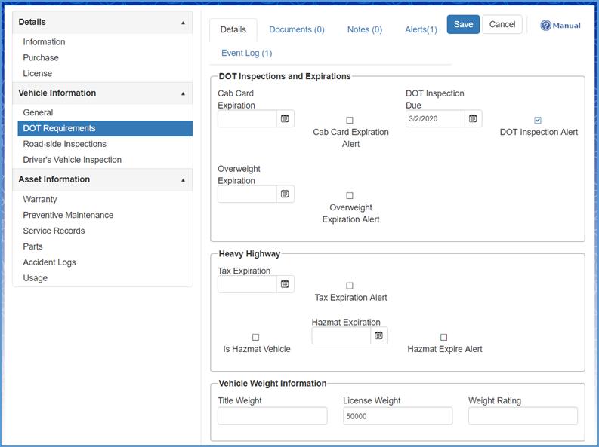Viewport: 599px width, 447px height.
Task: Click the Save button
Action: pos(463,24)
